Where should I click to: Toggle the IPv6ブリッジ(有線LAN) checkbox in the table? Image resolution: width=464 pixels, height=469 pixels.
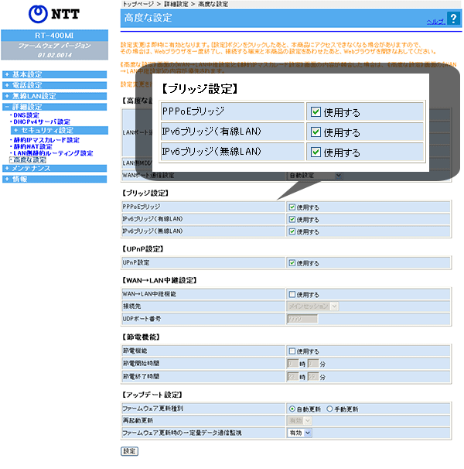[x=292, y=219]
